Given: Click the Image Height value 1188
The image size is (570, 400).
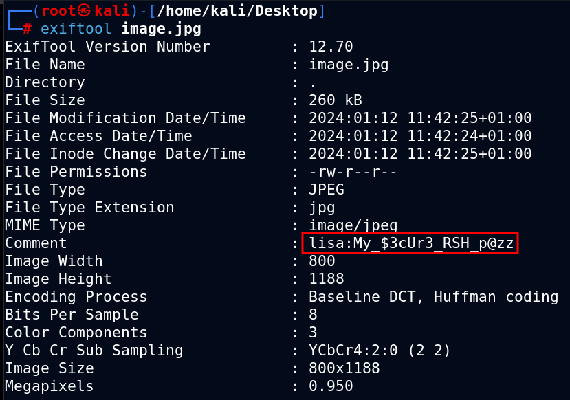Looking at the screenshot, I should pyautogui.click(x=327, y=278).
